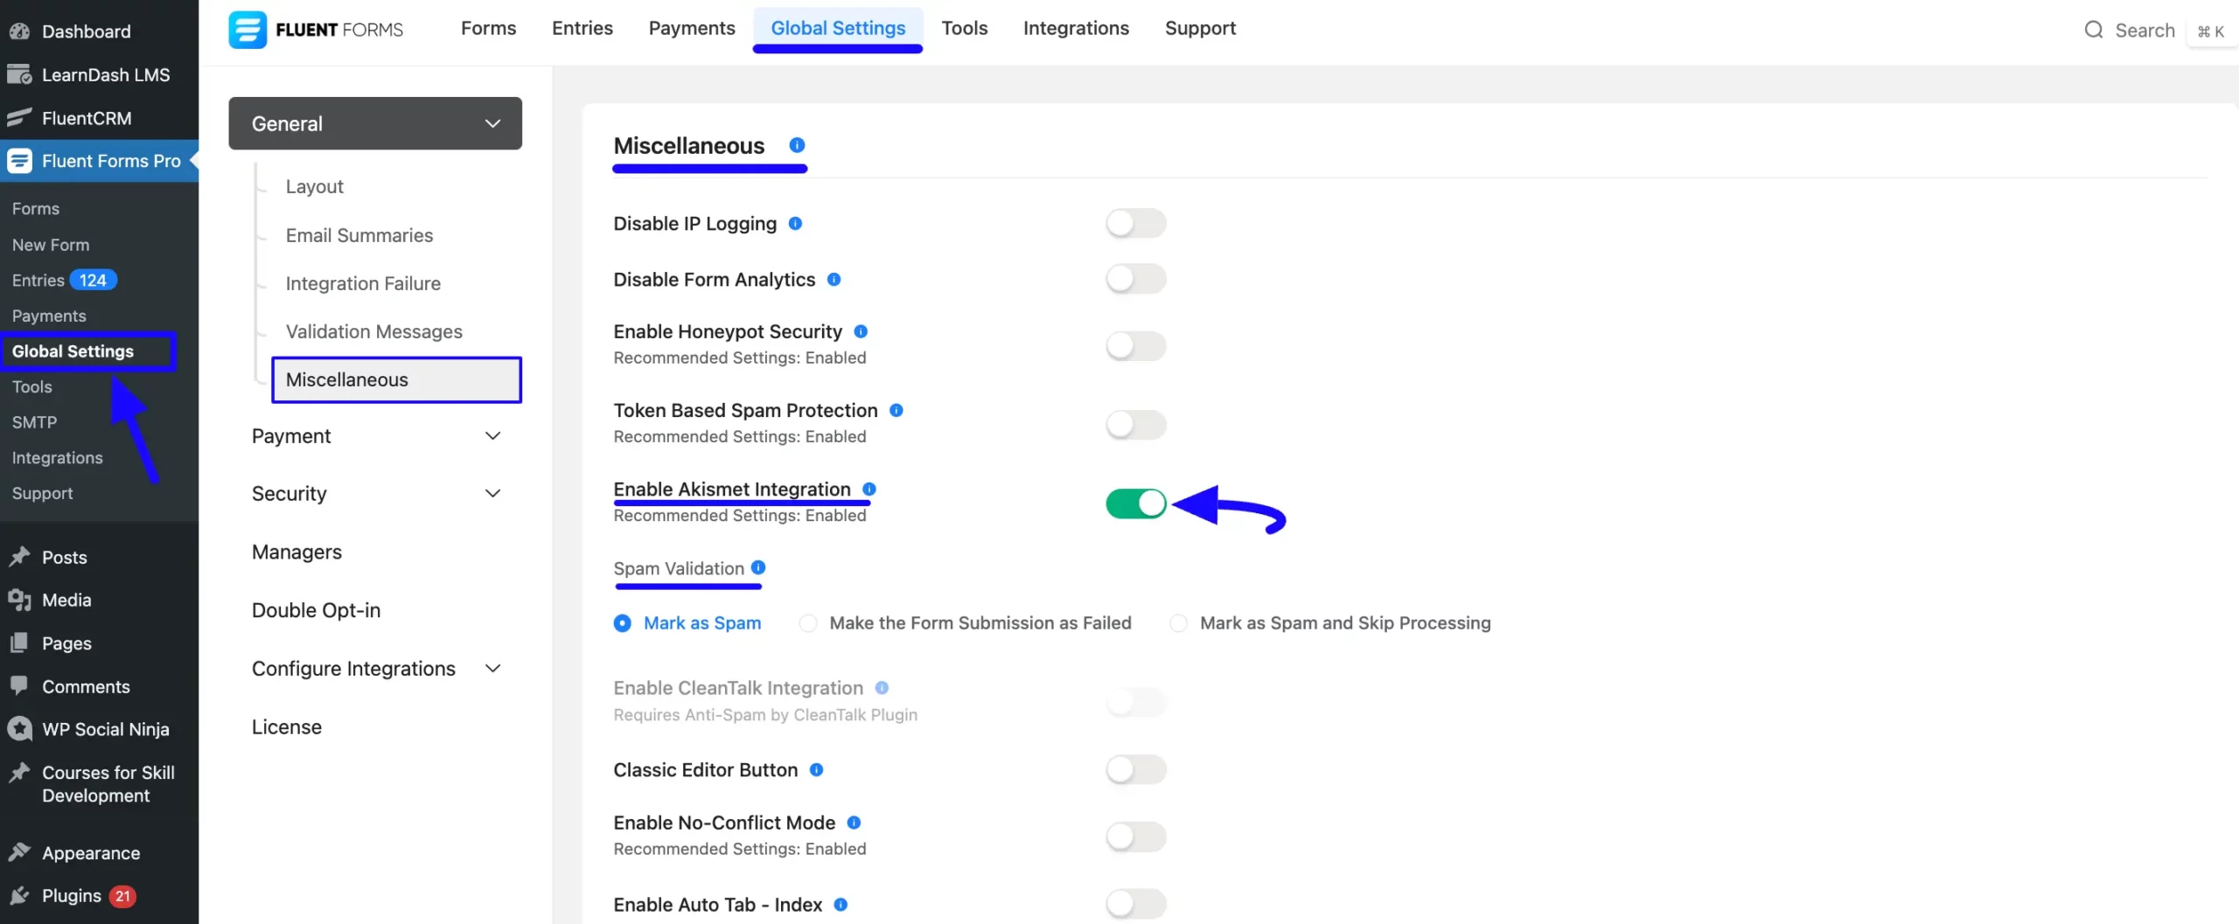Click the Media sidebar icon

pyautogui.click(x=19, y=600)
